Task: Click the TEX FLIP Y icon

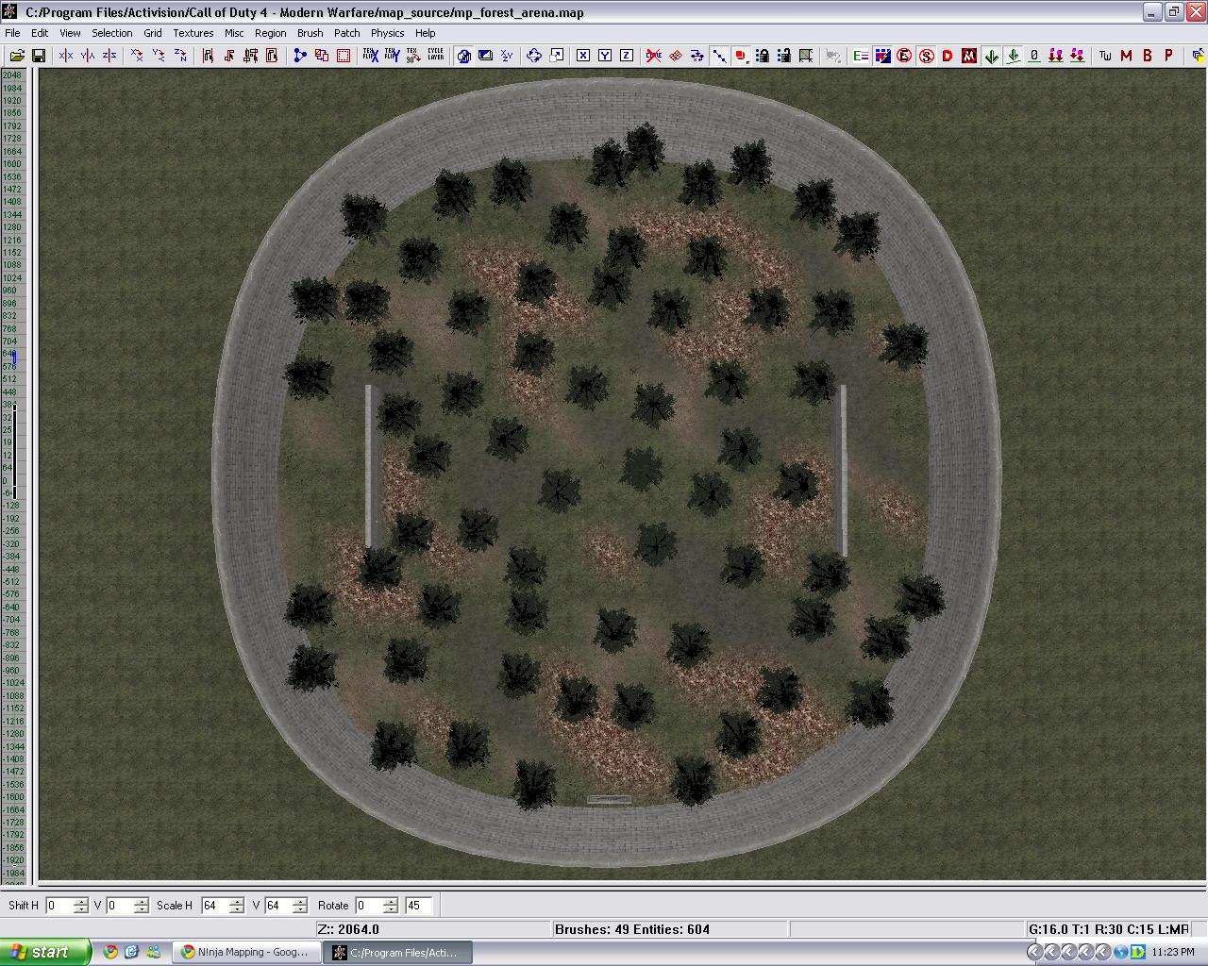Action: coord(392,56)
